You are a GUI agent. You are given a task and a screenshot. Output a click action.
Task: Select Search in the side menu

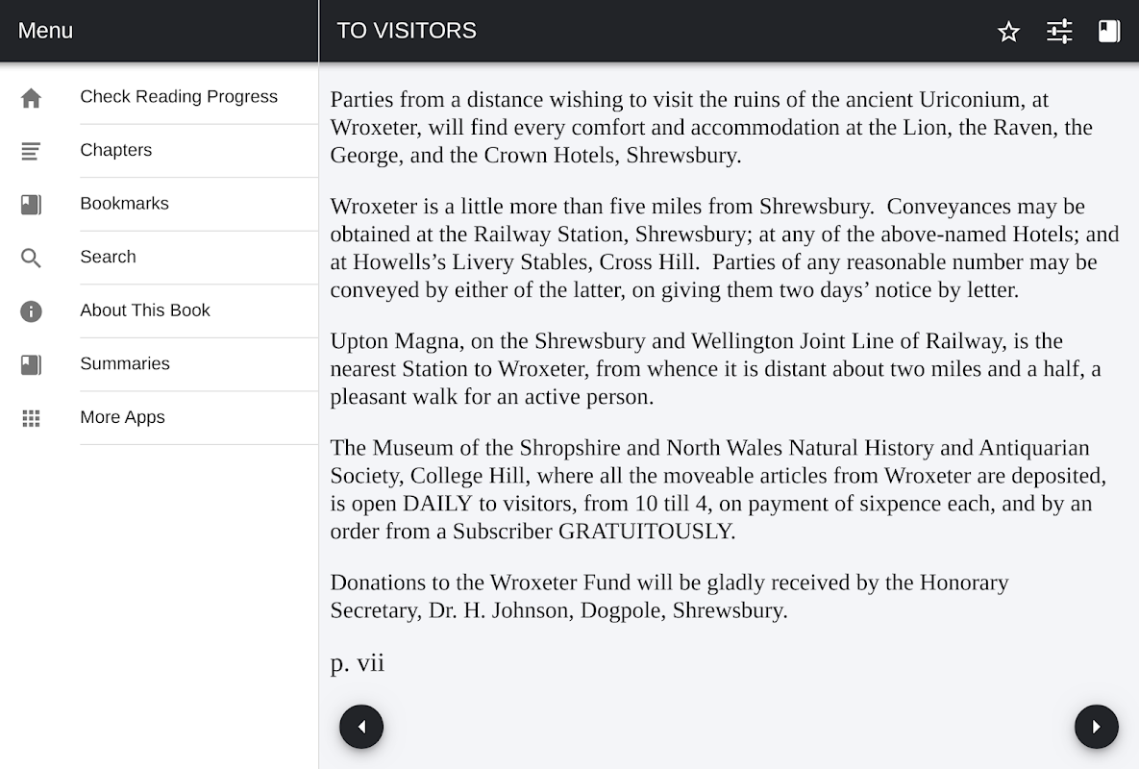tap(109, 258)
